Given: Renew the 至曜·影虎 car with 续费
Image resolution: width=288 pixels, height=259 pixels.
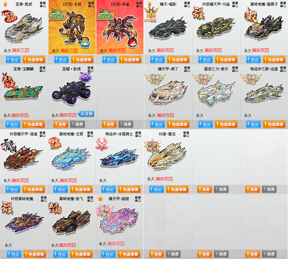Looking at the screenshot, I should coord(78,125).
